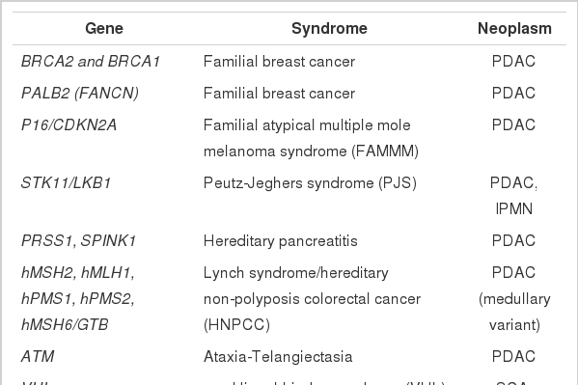The image size is (578, 385).
Task: Select the medullary variant neoplasm text
Action: click(514, 312)
